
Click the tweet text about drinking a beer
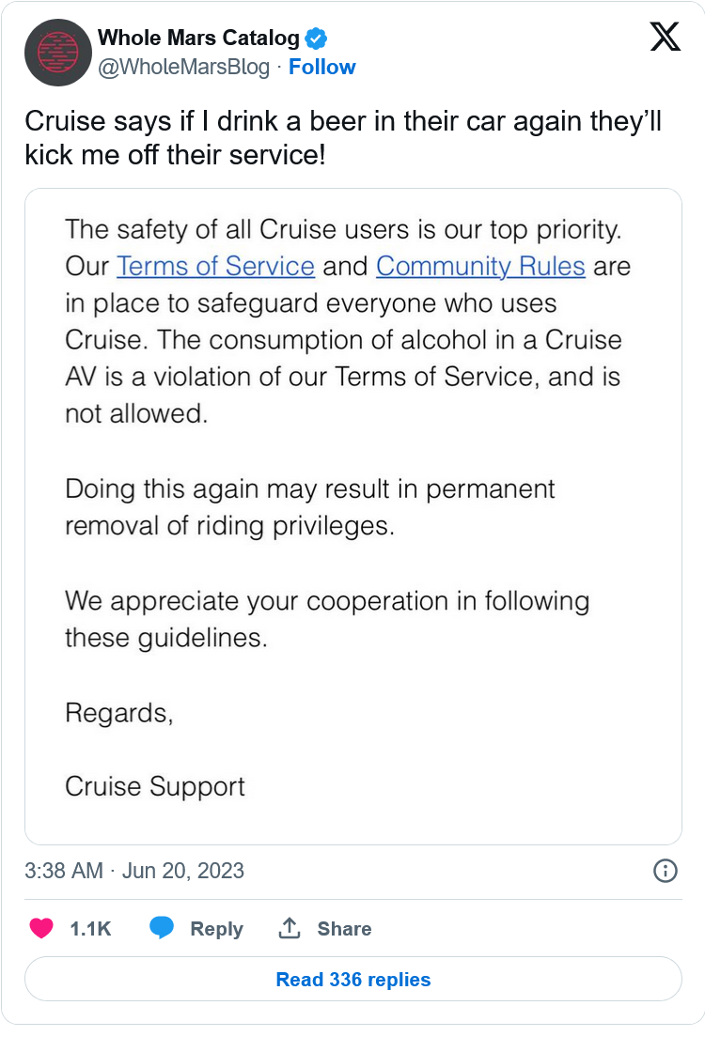coord(344,138)
